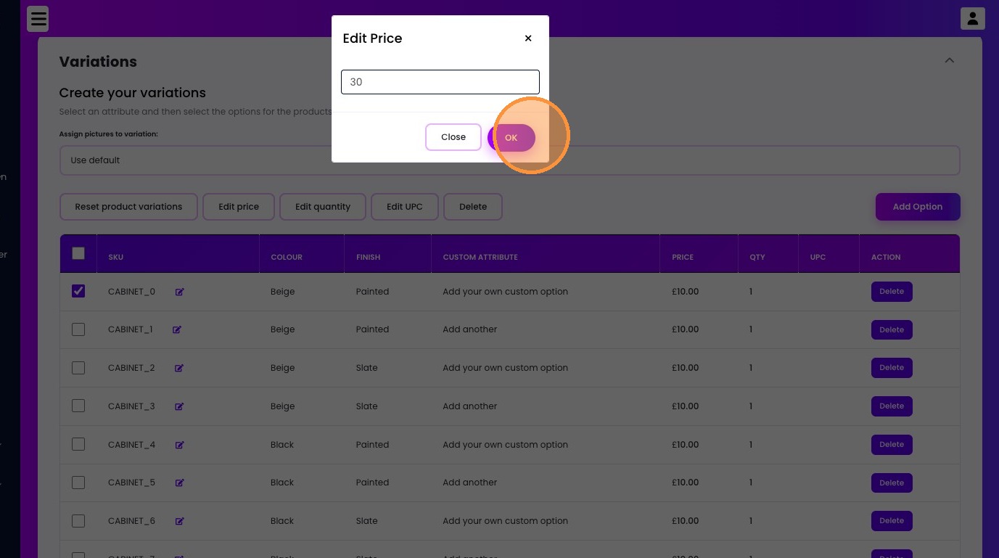Viewport: 999px width, 558px height.
Task: Uncheck the CABINET_0 row checkbox
Action: point(78,291)
